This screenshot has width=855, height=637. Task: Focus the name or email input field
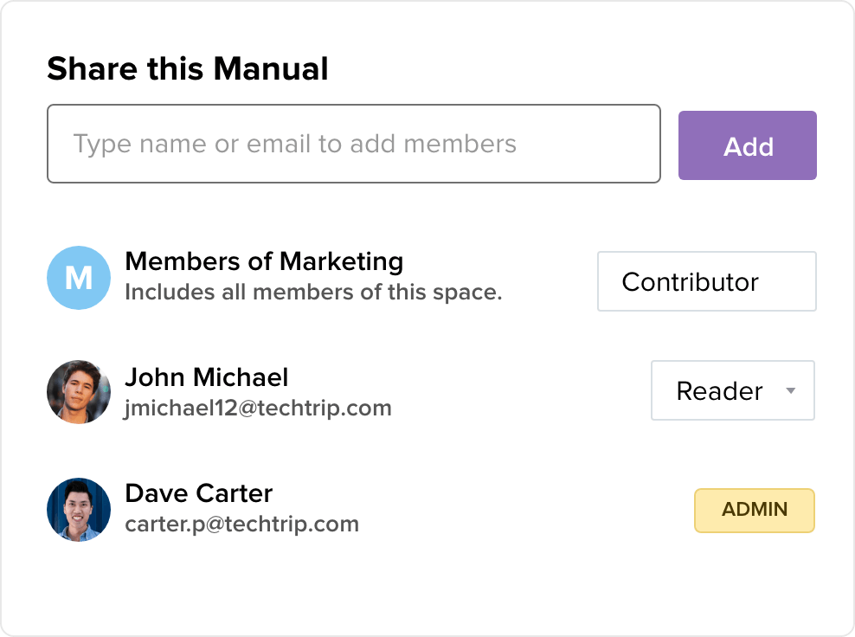[x=353, y=144]
